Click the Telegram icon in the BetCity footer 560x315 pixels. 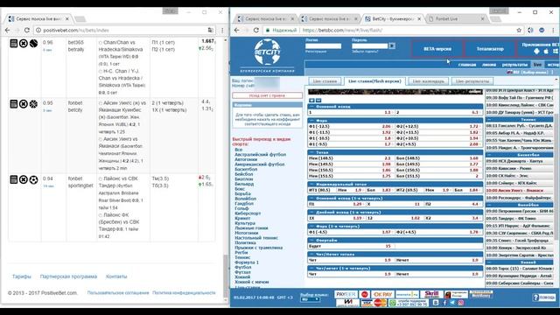[452, 303]
